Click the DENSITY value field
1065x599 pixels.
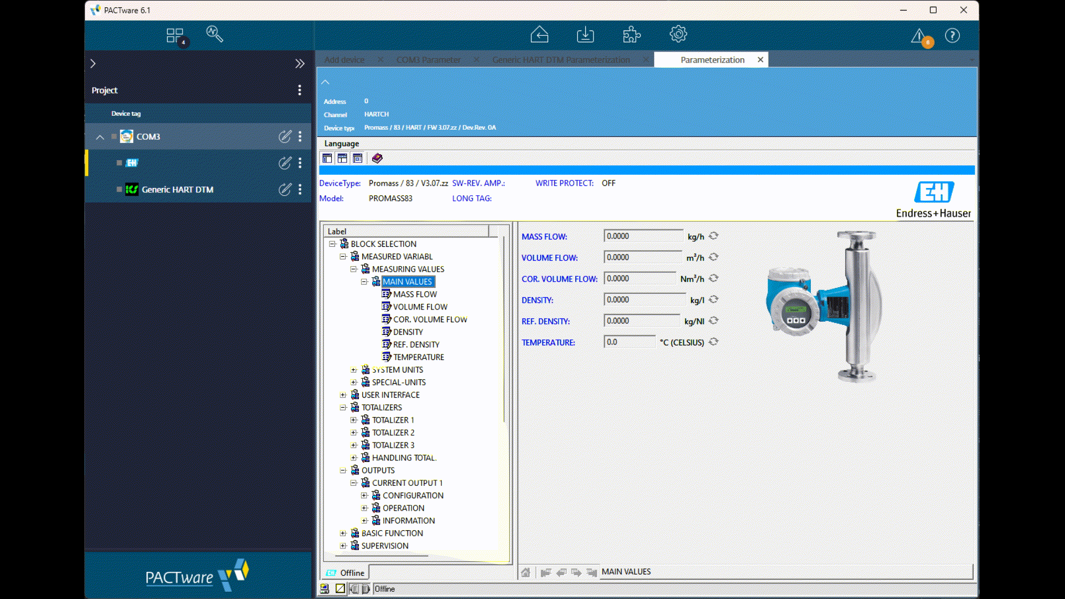[x=645, y=299]
